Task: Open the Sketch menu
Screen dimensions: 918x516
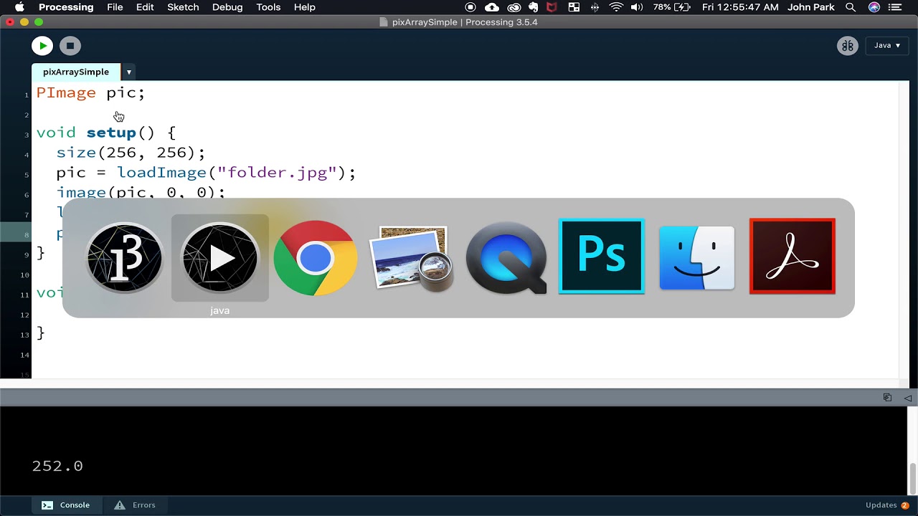Action: [183, 7]
